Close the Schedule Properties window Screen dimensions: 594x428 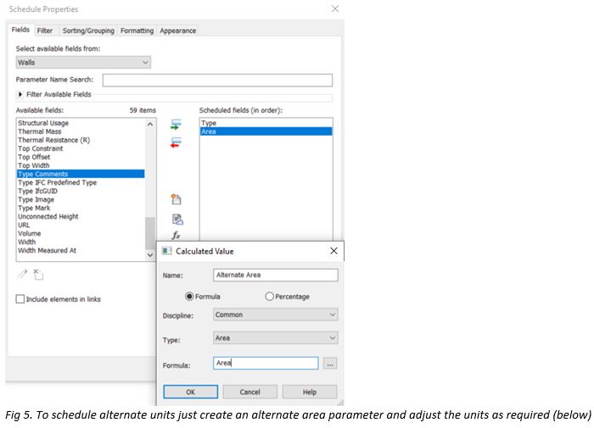pos(335,8)
